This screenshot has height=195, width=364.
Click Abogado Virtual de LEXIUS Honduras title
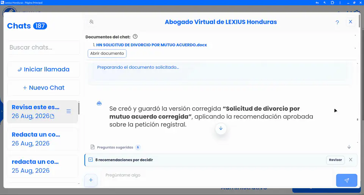[221, 22]
